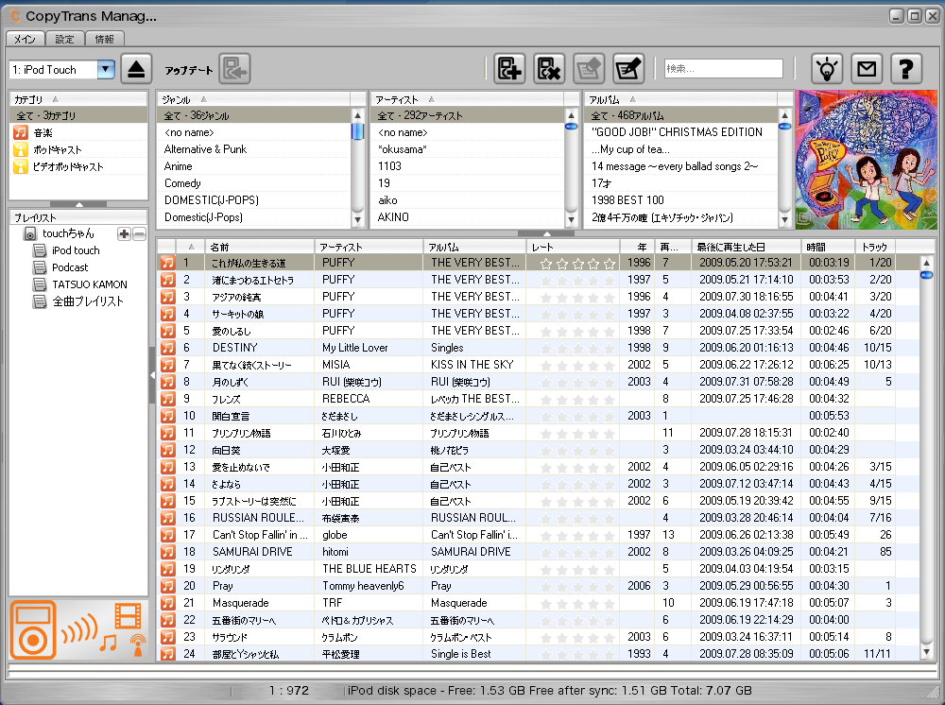Click the PUFFY album cover artwork

[867, 160]
